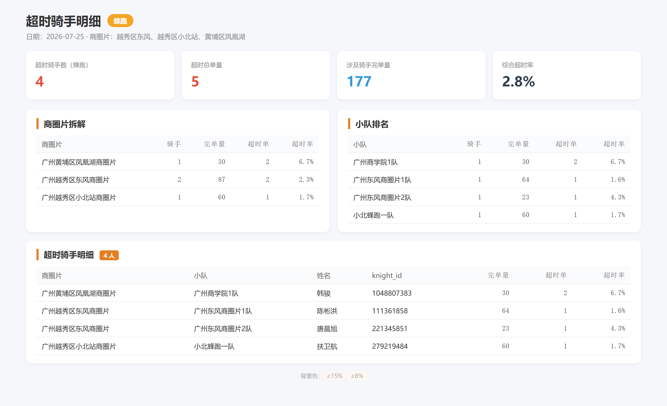Click rider name 扶卫航

(x=327, y=346)
